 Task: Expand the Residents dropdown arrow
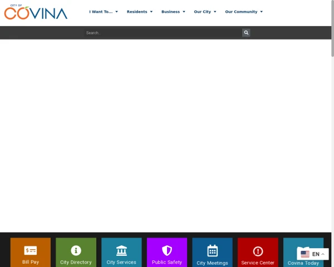pos(151,12)
